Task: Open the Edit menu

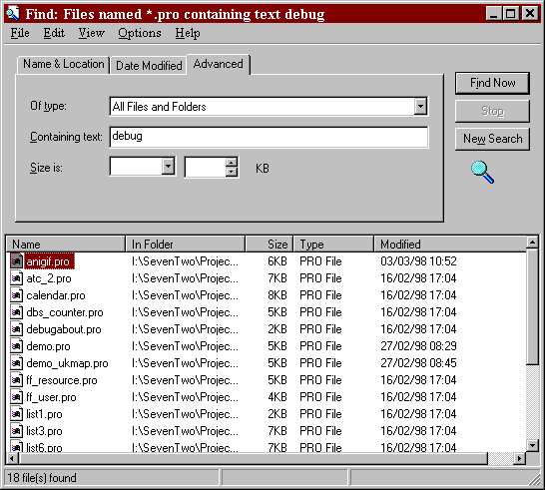Action: (x=54, y=33)
